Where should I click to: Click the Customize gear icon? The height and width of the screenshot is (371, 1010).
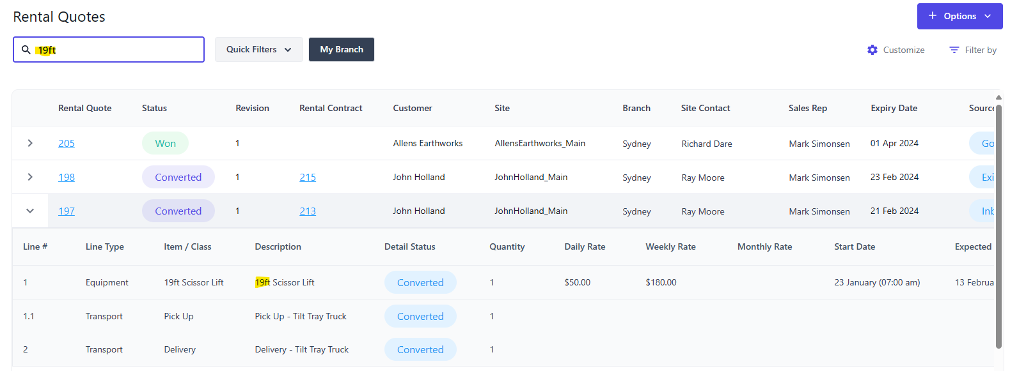click(872, 50)
